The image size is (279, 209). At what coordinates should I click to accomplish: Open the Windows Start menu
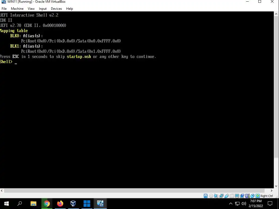coord(7,204)
